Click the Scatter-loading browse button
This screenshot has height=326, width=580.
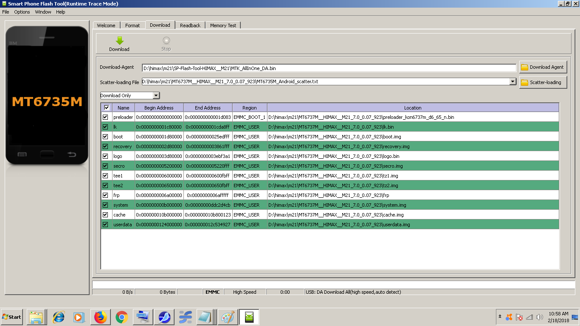[x=543, y=82]
